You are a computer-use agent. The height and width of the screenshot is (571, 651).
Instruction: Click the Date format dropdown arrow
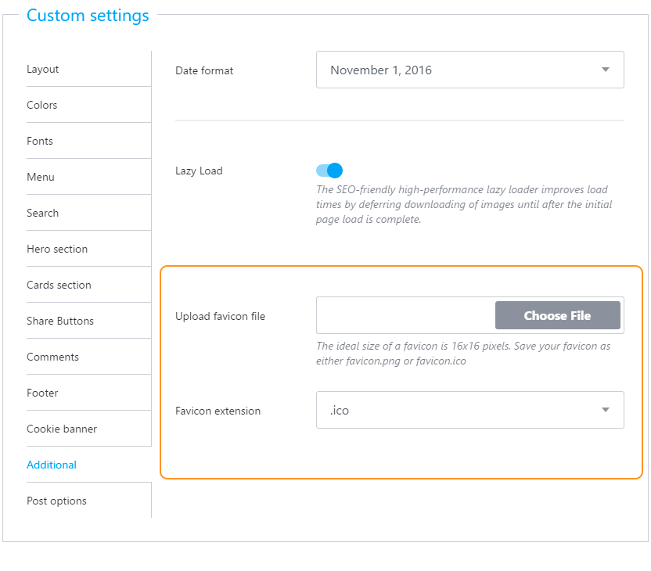tap(605, 70)
